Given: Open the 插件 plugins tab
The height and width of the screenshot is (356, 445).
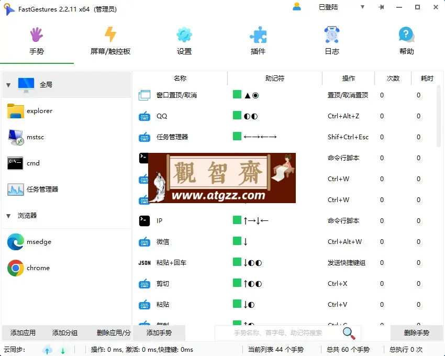Looking at the screenshot, I should pos(258,41).
